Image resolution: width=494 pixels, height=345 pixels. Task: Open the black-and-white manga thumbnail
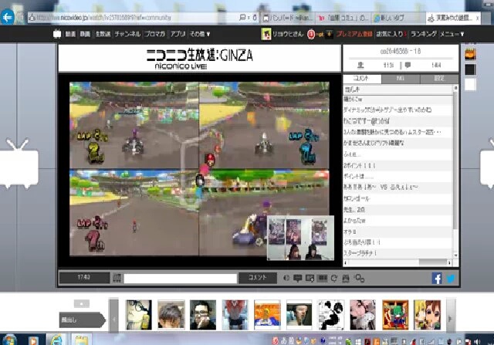click(331, 315)
